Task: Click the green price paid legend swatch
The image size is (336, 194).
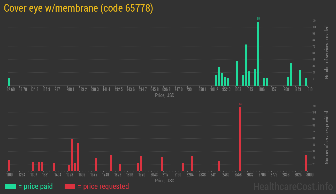Action: [x=10, y=186]
